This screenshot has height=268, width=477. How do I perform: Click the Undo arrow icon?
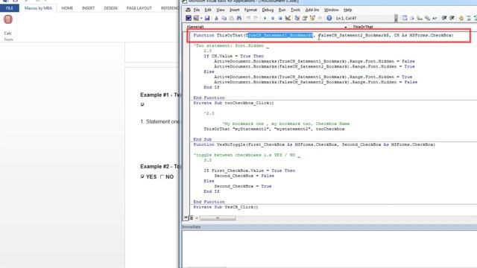click(248, 18)
